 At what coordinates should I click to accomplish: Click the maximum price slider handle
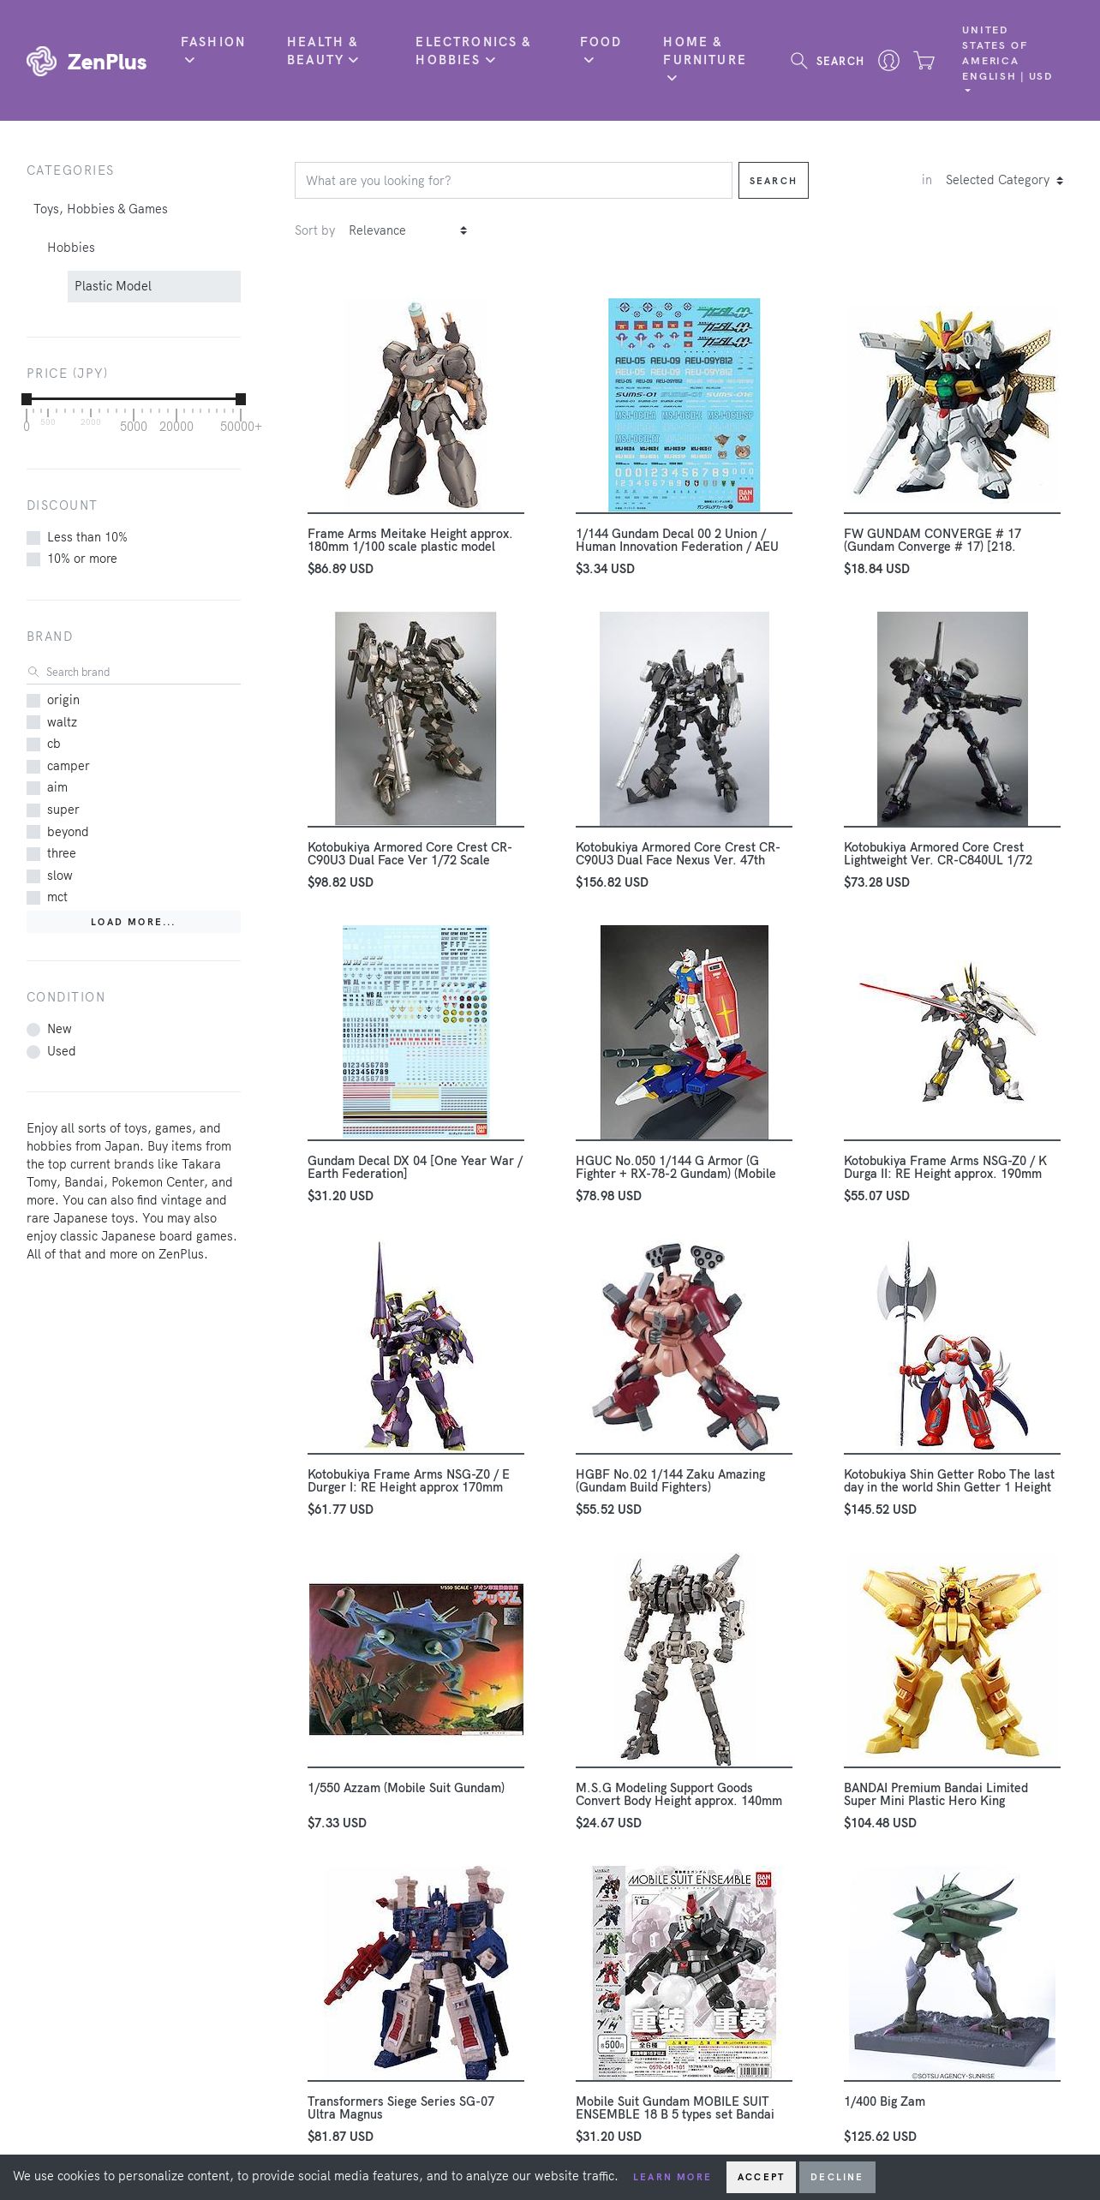click(241, 398)
